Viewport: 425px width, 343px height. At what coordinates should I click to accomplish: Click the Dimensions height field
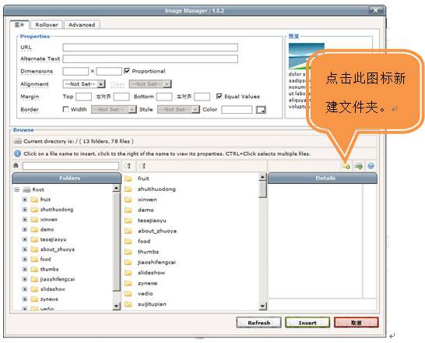(109, 71)
